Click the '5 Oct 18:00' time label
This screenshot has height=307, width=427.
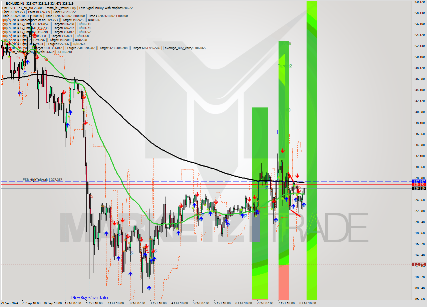(223, 303)
